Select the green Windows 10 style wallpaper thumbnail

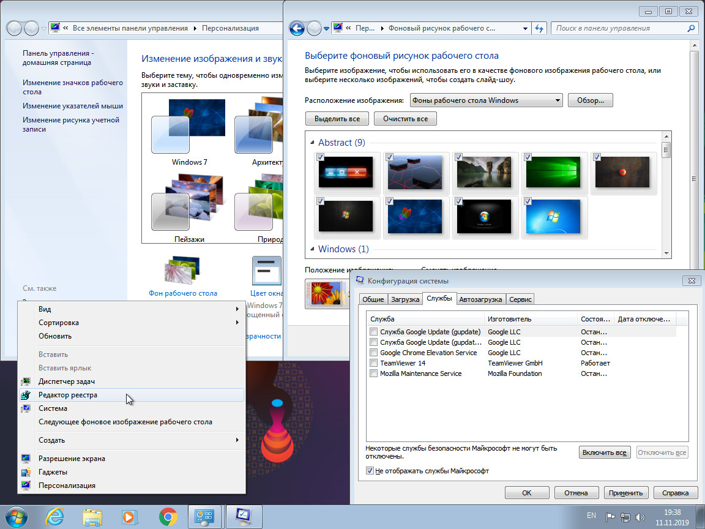[554, 173]
